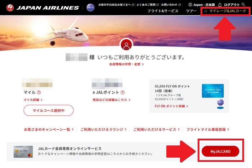This screenshot has height=168, width=252.
Task: Click ログアウト to log out
Action: pyautogui.click(x=232, y=5)
